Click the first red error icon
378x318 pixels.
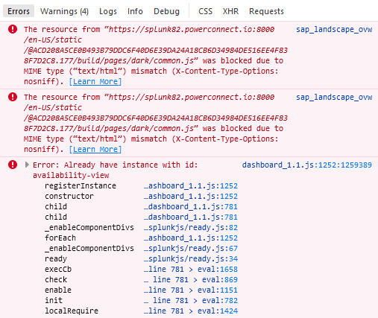coord(13,29)
